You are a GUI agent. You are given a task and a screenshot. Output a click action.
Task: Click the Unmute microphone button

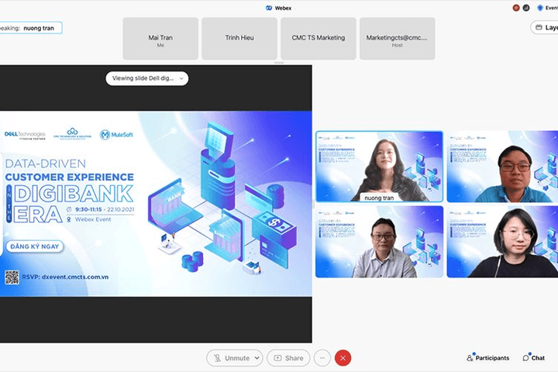tap(231, 358)
